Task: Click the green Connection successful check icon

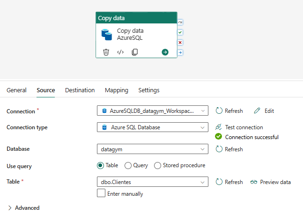Action: click(x=219, y=136)
